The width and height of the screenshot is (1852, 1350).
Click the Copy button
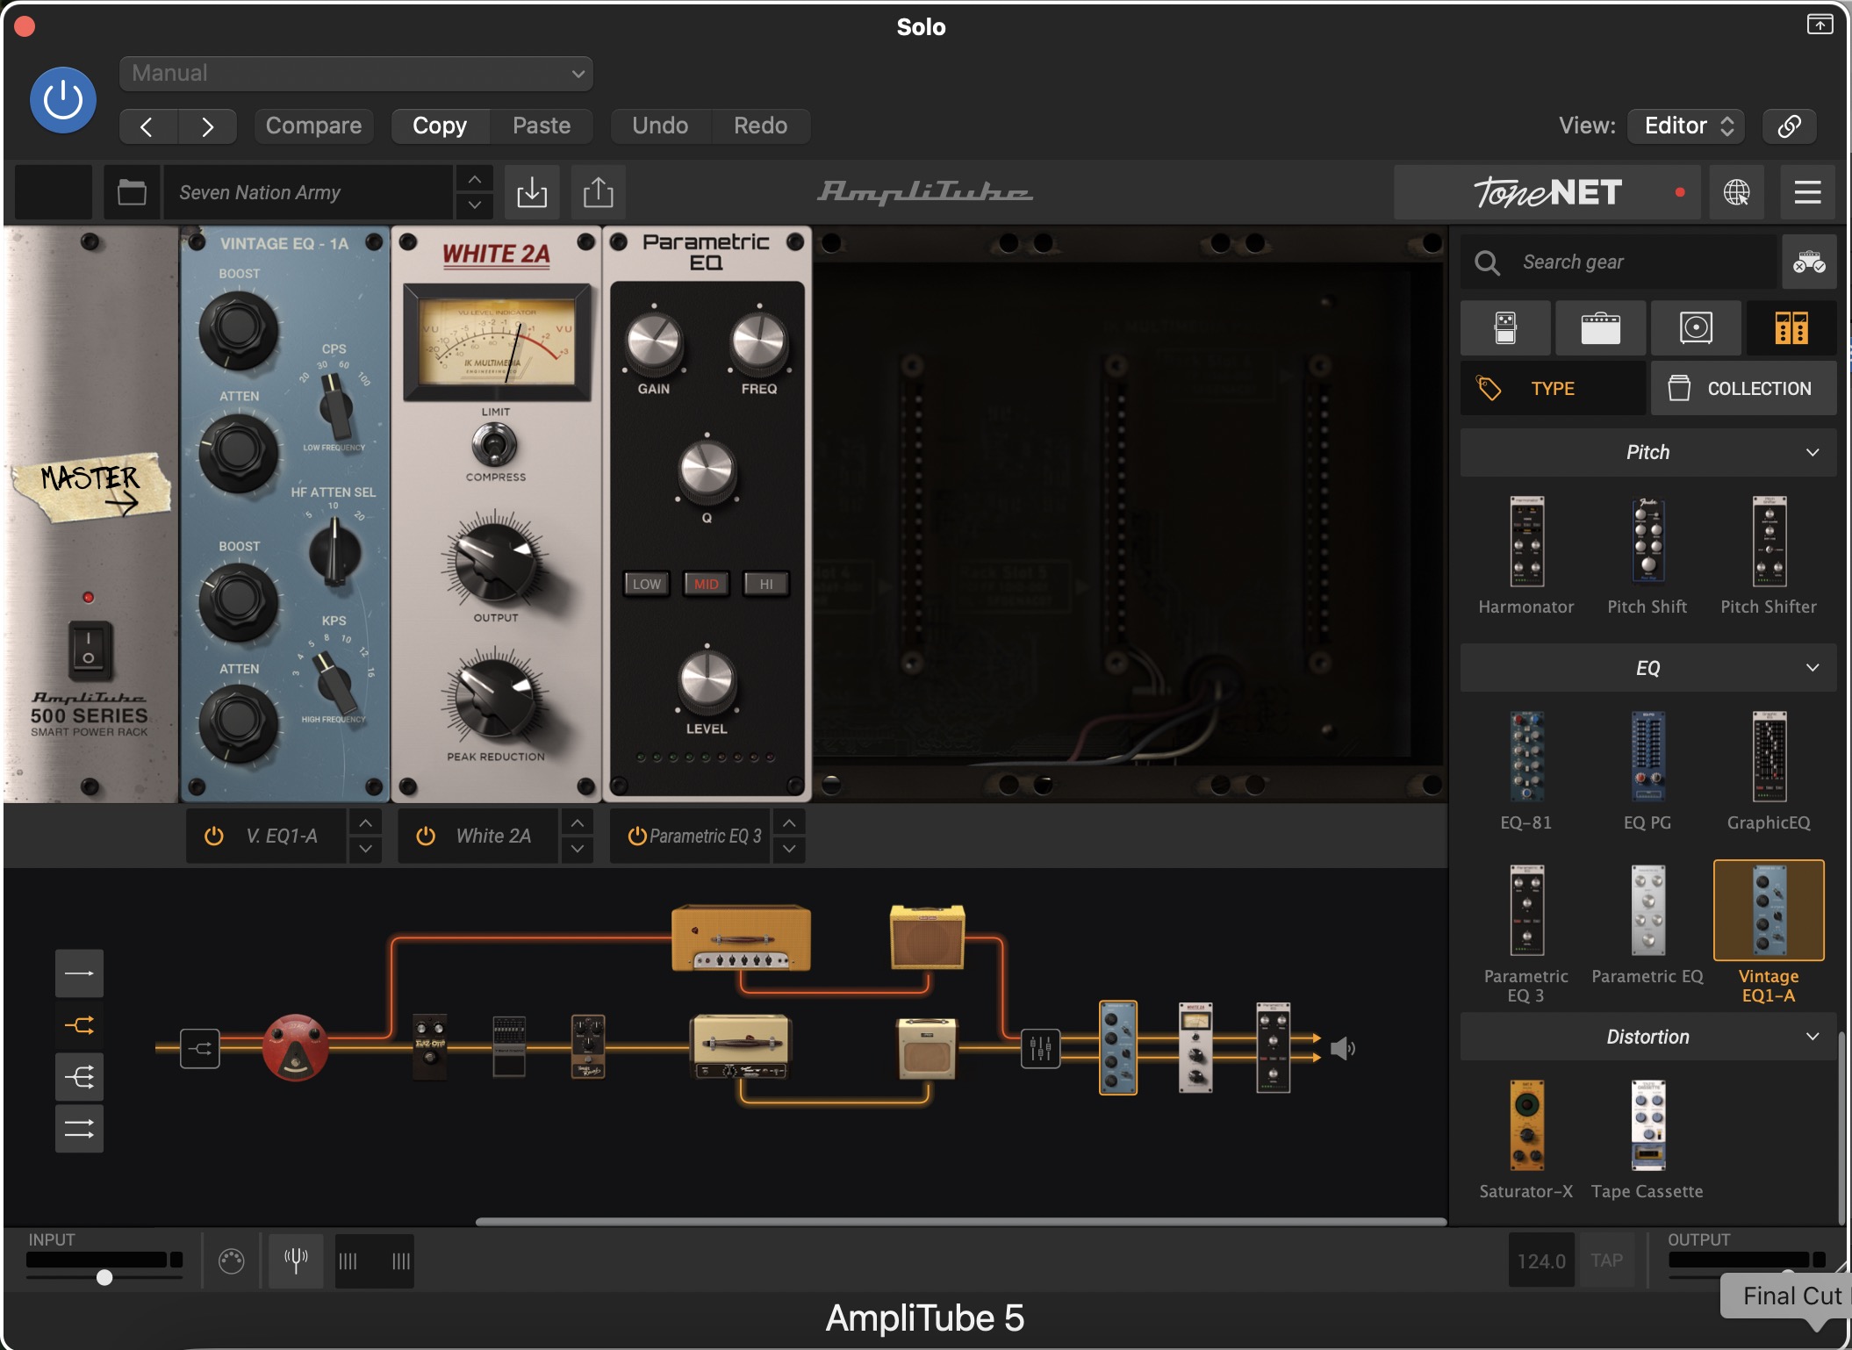click(440, 126)
